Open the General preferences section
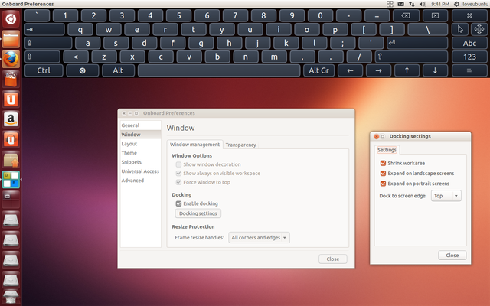 point(141,125)
